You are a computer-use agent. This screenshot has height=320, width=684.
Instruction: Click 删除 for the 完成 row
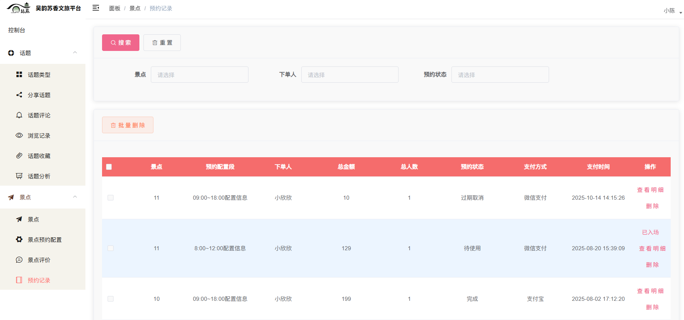coord(653,307)
